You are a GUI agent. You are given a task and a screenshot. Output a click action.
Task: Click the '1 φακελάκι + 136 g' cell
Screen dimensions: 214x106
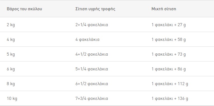click(x=170, y=98)
